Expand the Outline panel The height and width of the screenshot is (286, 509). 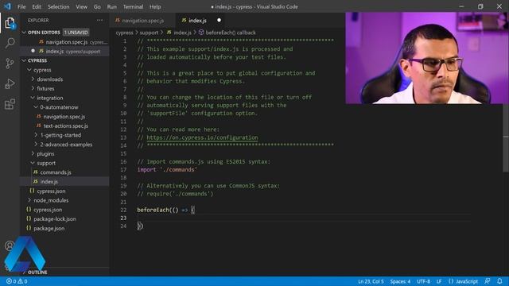37,272
